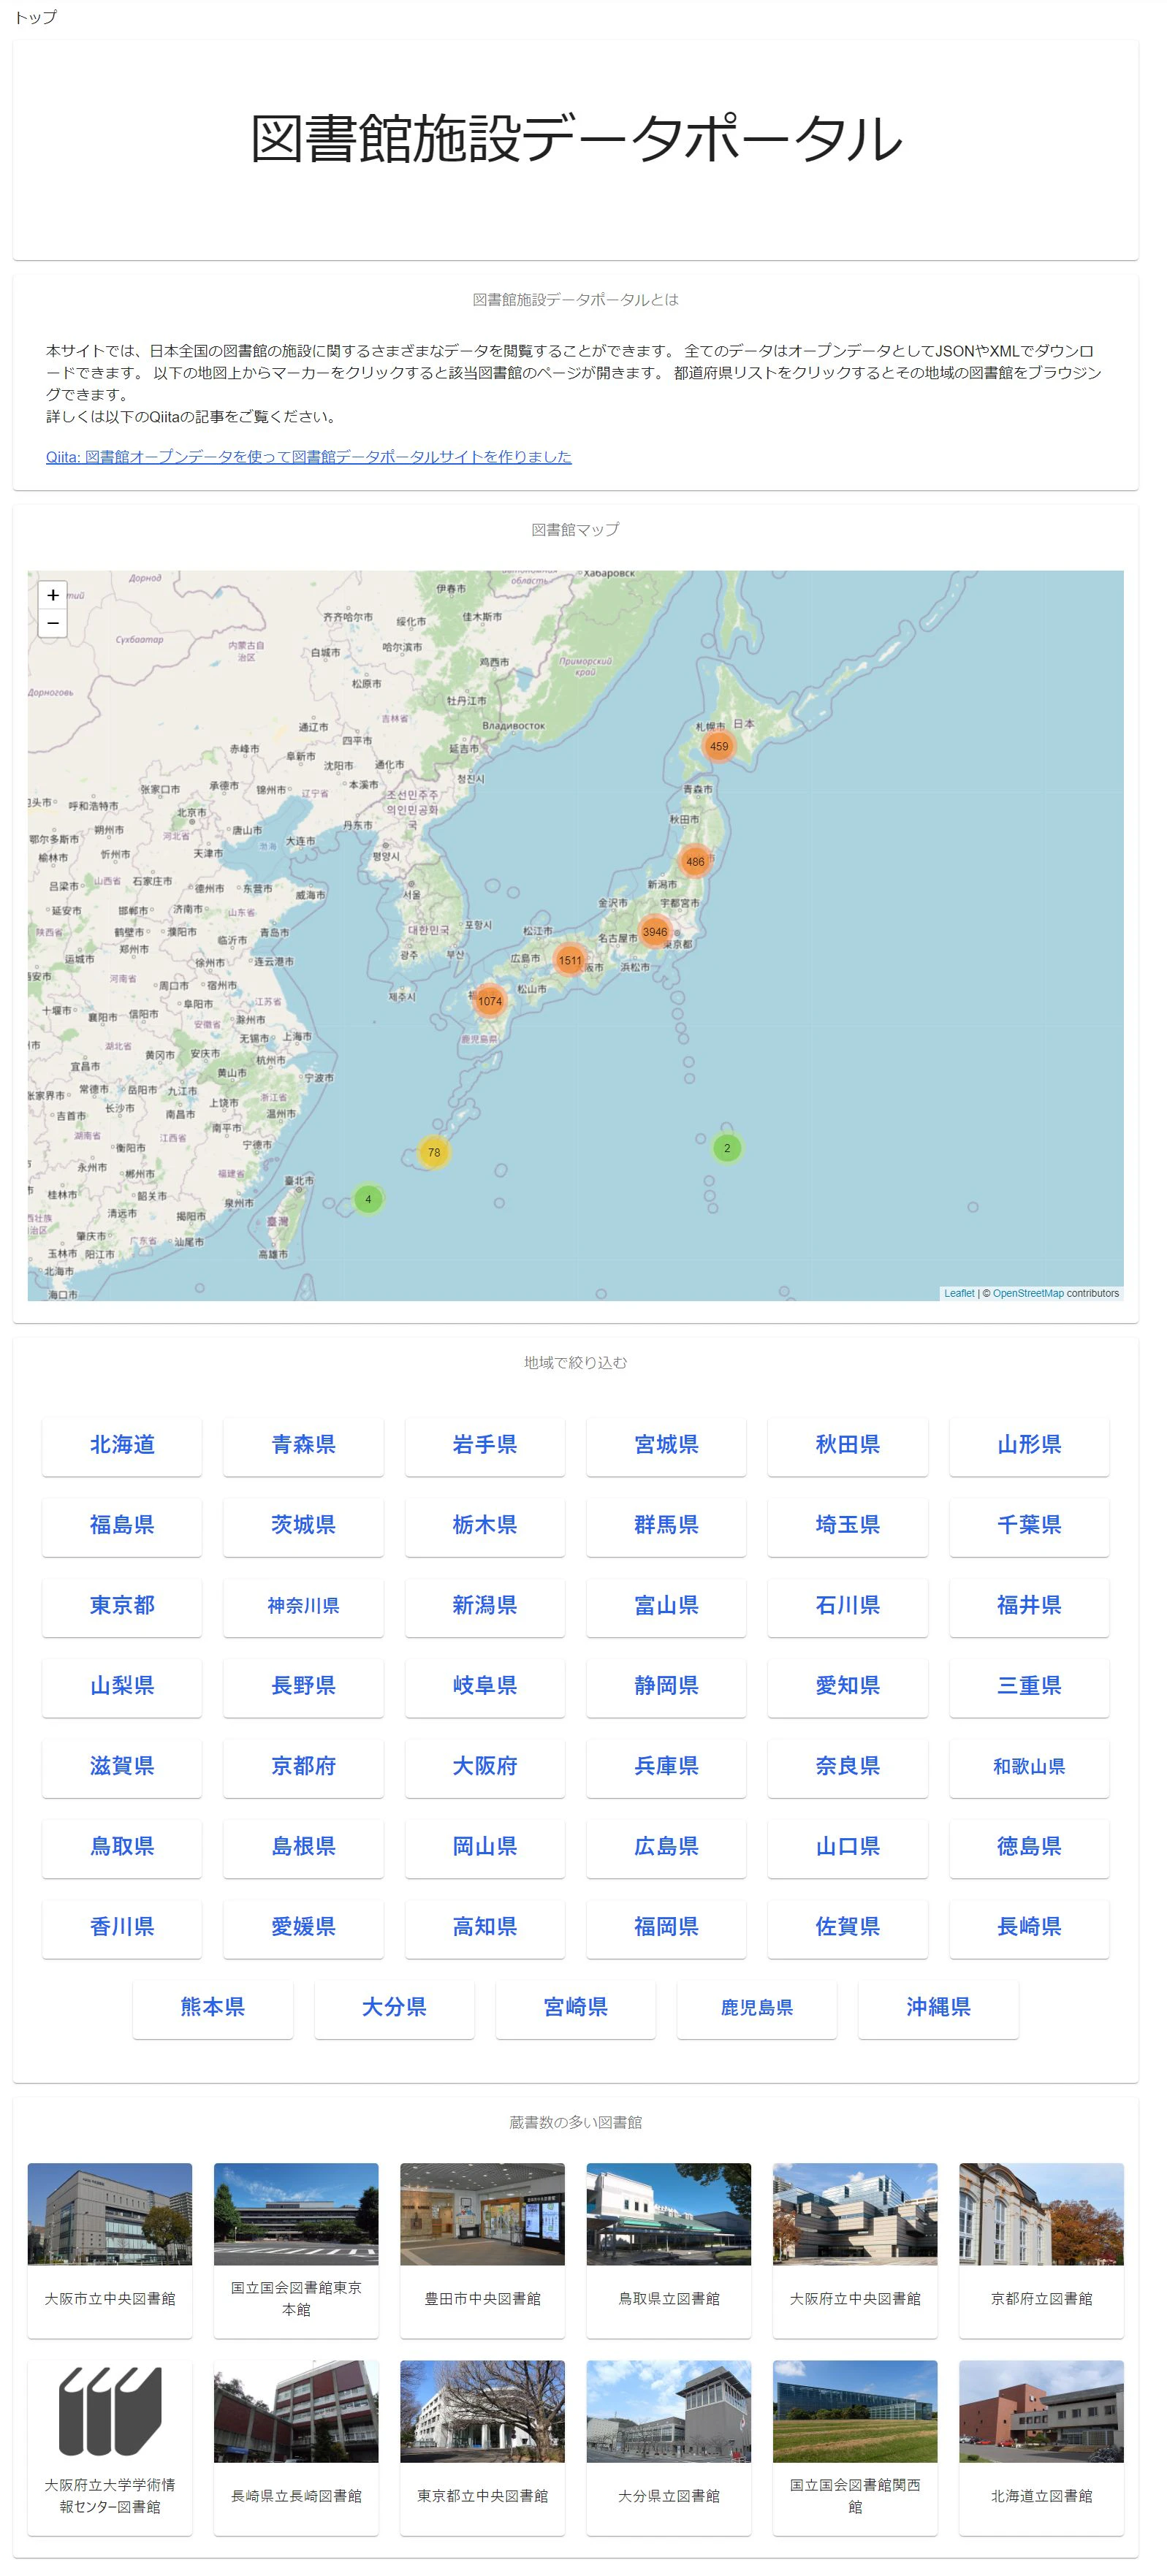Open 国立国会図書館関西館 photo card
This screenshot has height=2576, width=1167.
[855, 2448]
